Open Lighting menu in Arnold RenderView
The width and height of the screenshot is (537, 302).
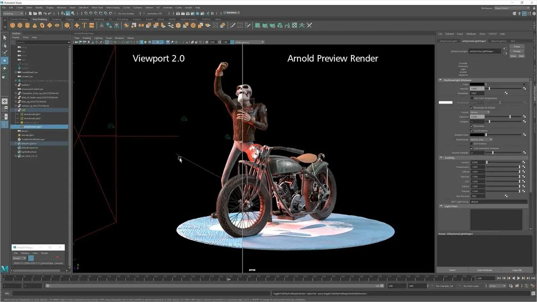click(98, 38)
